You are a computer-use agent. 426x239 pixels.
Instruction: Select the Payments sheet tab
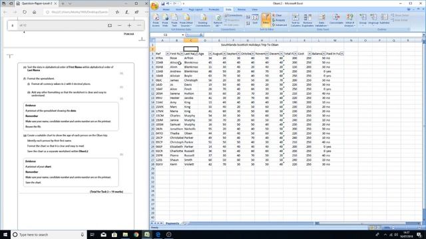click(172, 223)
